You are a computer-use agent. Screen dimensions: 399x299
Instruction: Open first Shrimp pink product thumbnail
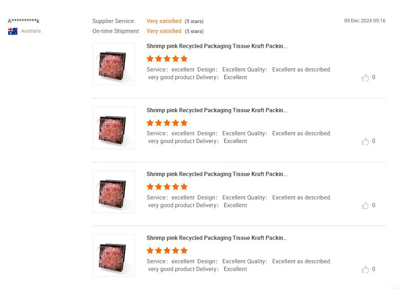[x=114, y=64]
